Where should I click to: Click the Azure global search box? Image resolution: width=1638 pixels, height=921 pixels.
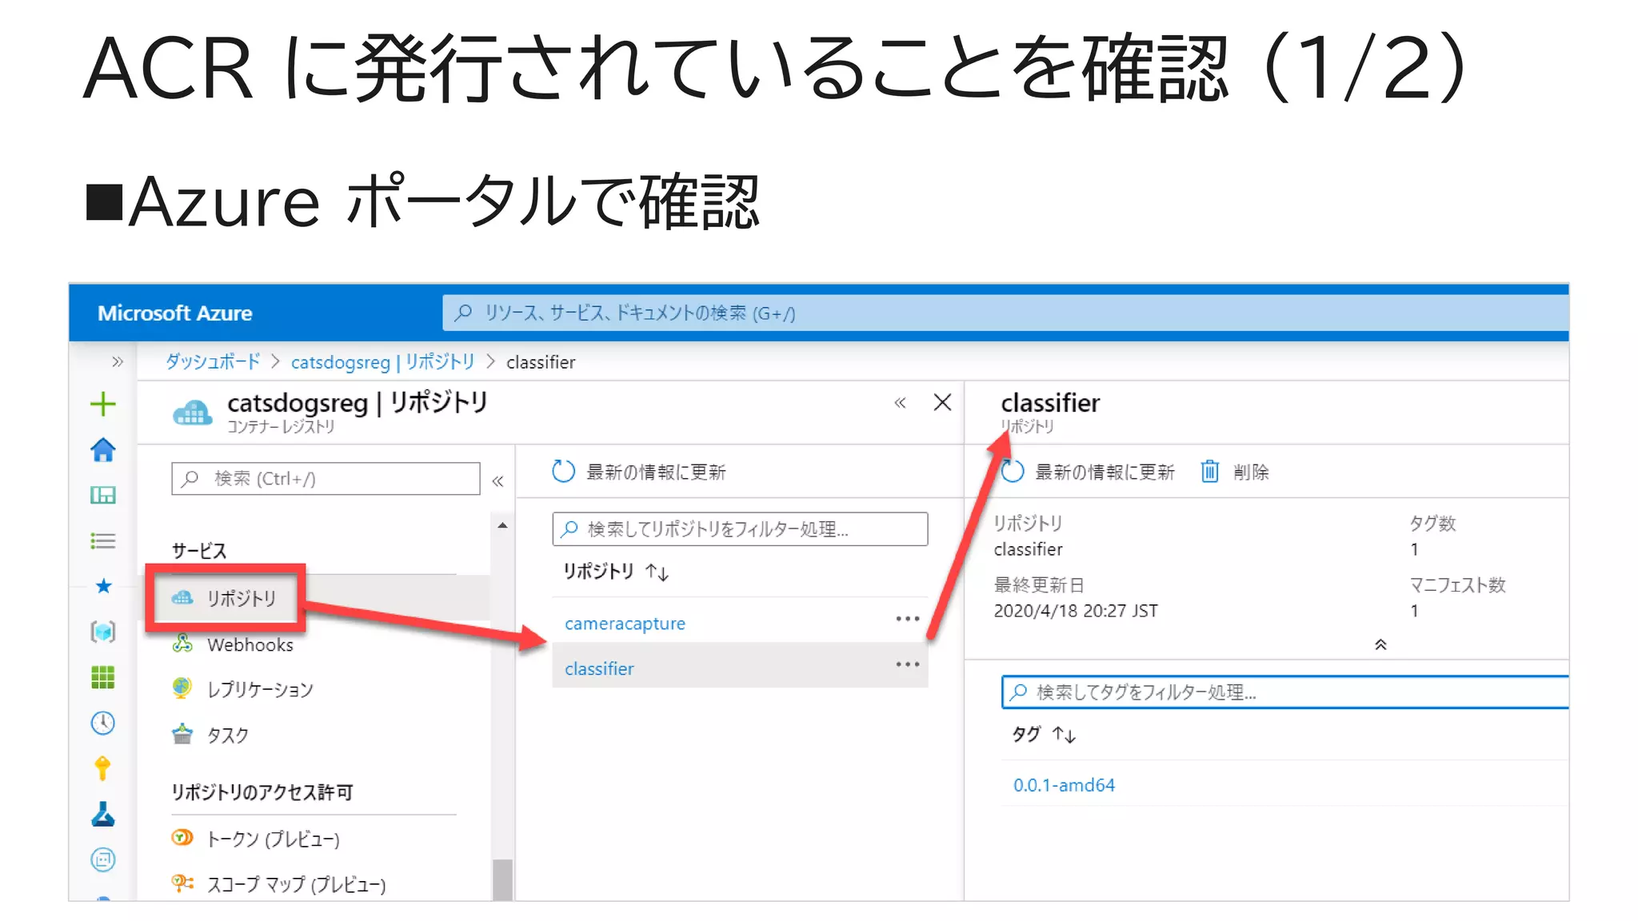[x=1005, y=313]
